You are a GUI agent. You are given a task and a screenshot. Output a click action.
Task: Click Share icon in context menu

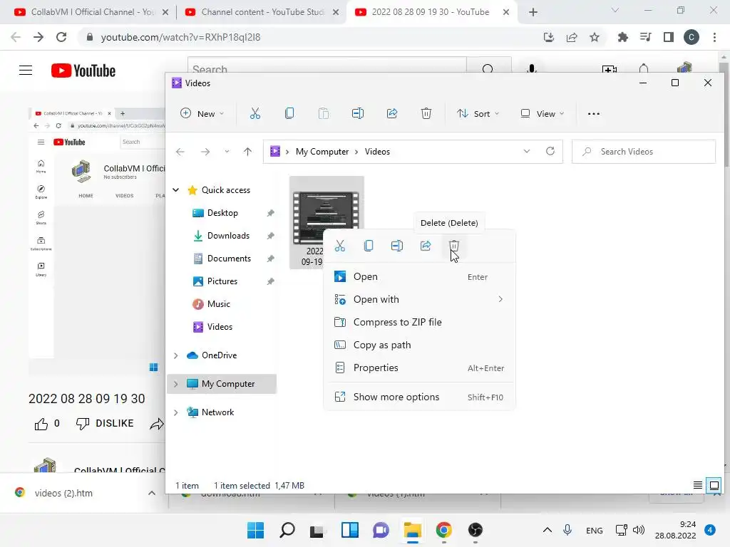pos(426,246)
